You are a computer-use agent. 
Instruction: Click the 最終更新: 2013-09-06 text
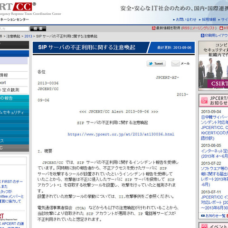click(174, 47)
